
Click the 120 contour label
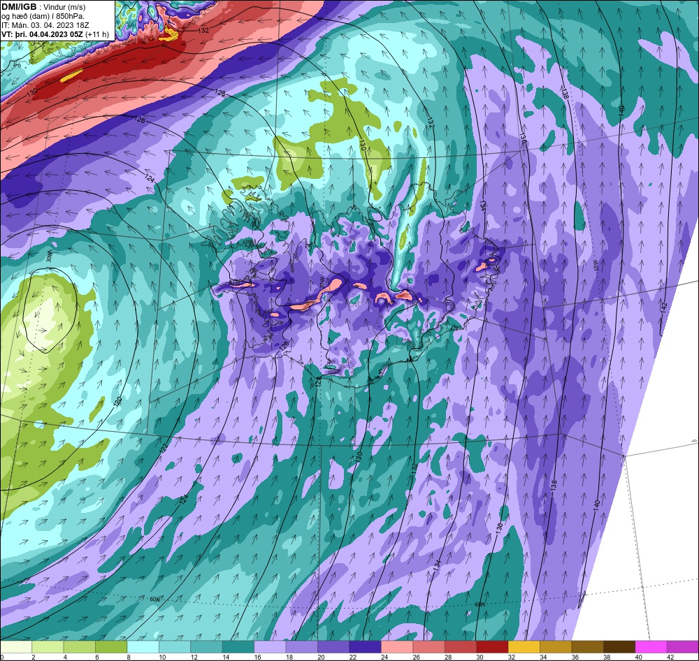pyautogui.click(x=117, y=401)
